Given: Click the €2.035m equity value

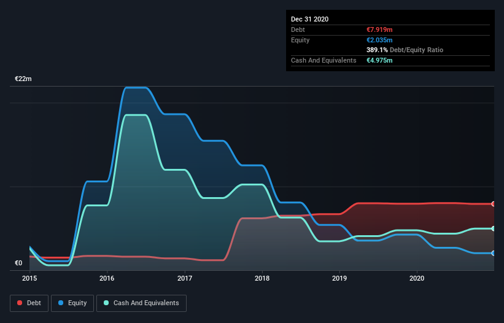Looking at the screenshot, I should pyautogui.click(x=379, y=40).
